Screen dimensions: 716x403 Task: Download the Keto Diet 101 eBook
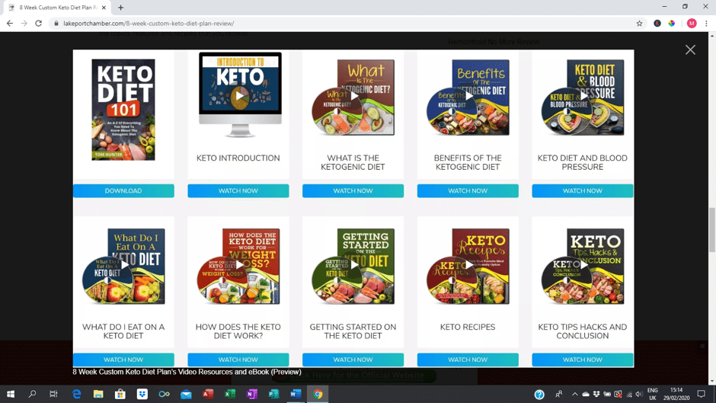pyautogui.click(x=123, y=191)
